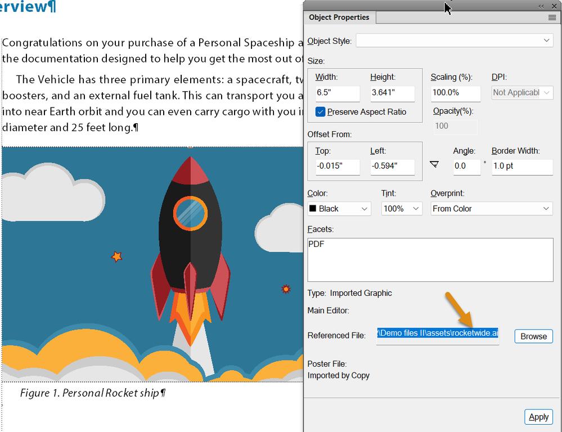Click the 'Congratulations on your purchase' paragraph

(152, 51)
